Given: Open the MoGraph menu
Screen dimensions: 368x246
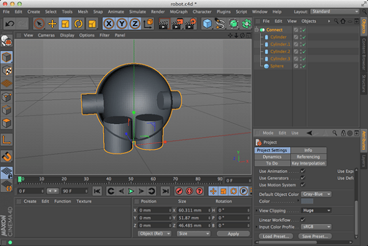Looking at the screenshot, I should [x=178, y=12].
